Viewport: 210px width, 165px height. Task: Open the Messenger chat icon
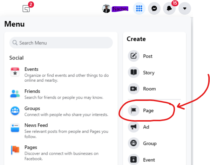pos(154,8)
